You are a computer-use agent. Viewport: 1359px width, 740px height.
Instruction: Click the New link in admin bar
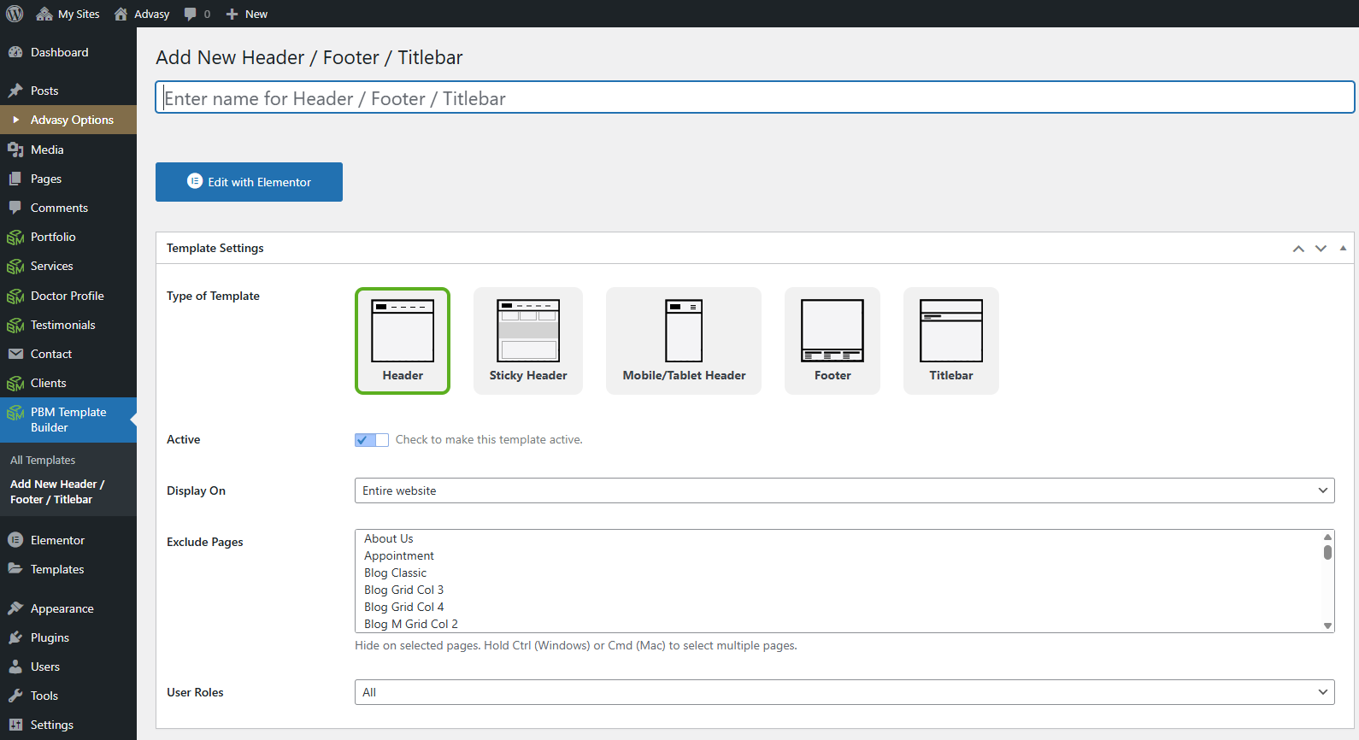pos(247,14)
